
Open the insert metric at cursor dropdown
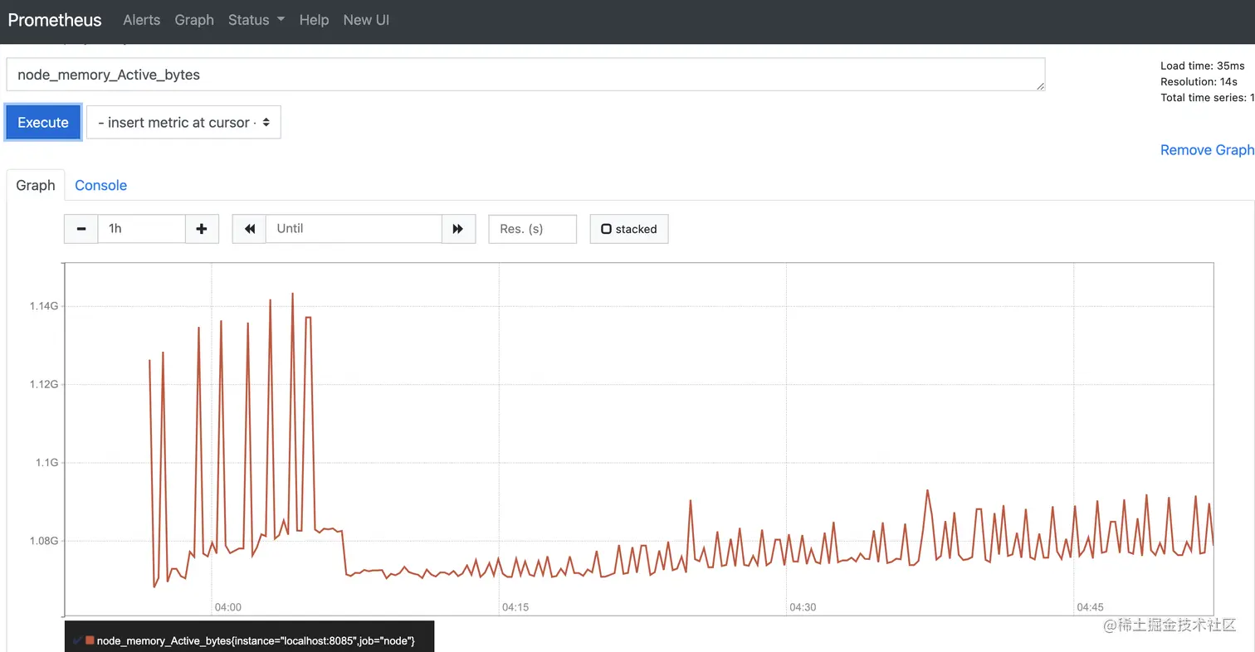pyautogui.click(x=183, y=122)
